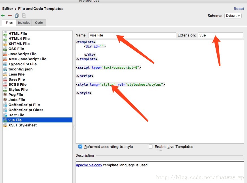Select Sass File template
Screen dimensions: 247x183
pyautogui.click(x=38, y=79)
